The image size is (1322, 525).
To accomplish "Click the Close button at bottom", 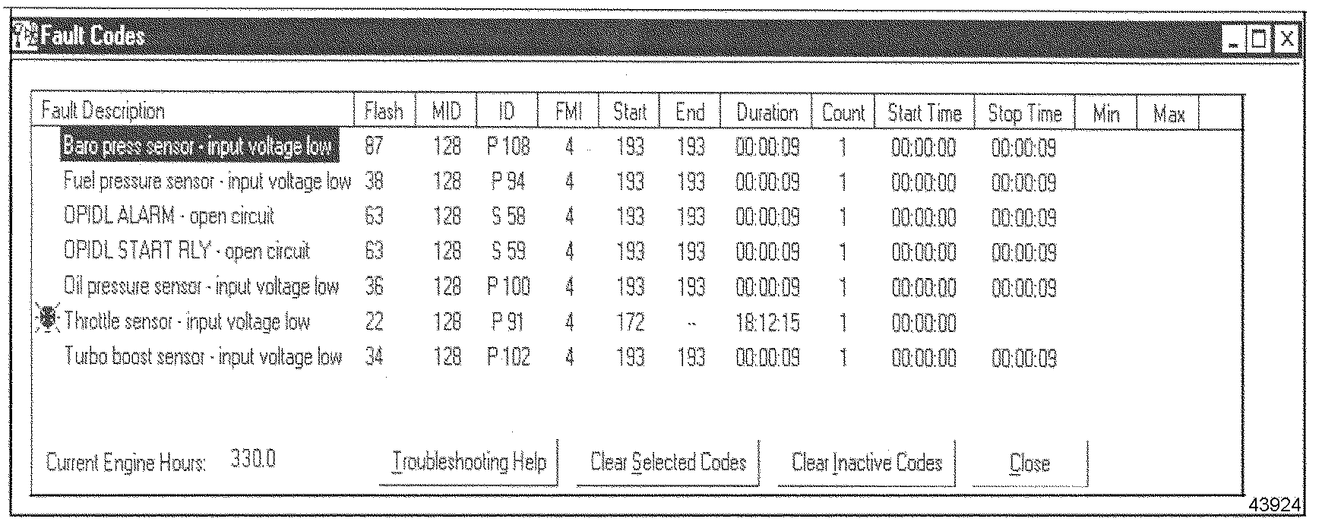I will point(1029,463).
